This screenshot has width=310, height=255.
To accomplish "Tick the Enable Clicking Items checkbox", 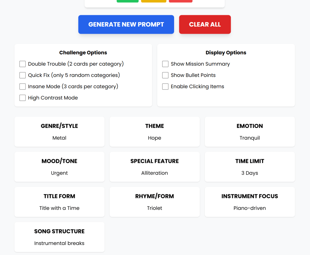I will [165, 87].
